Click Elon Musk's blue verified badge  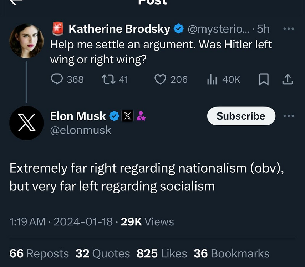click(114, 116)
